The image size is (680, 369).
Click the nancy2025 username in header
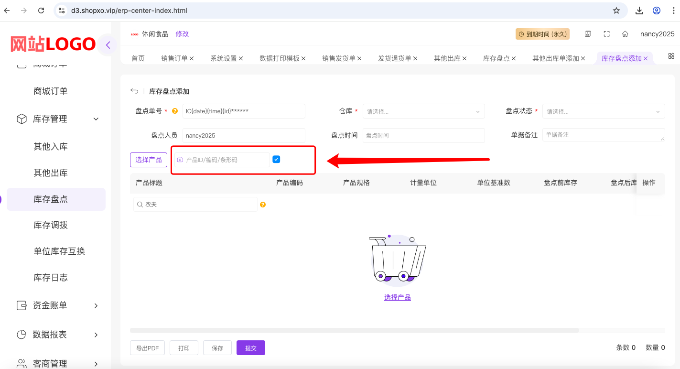click(x=658, y=34)
